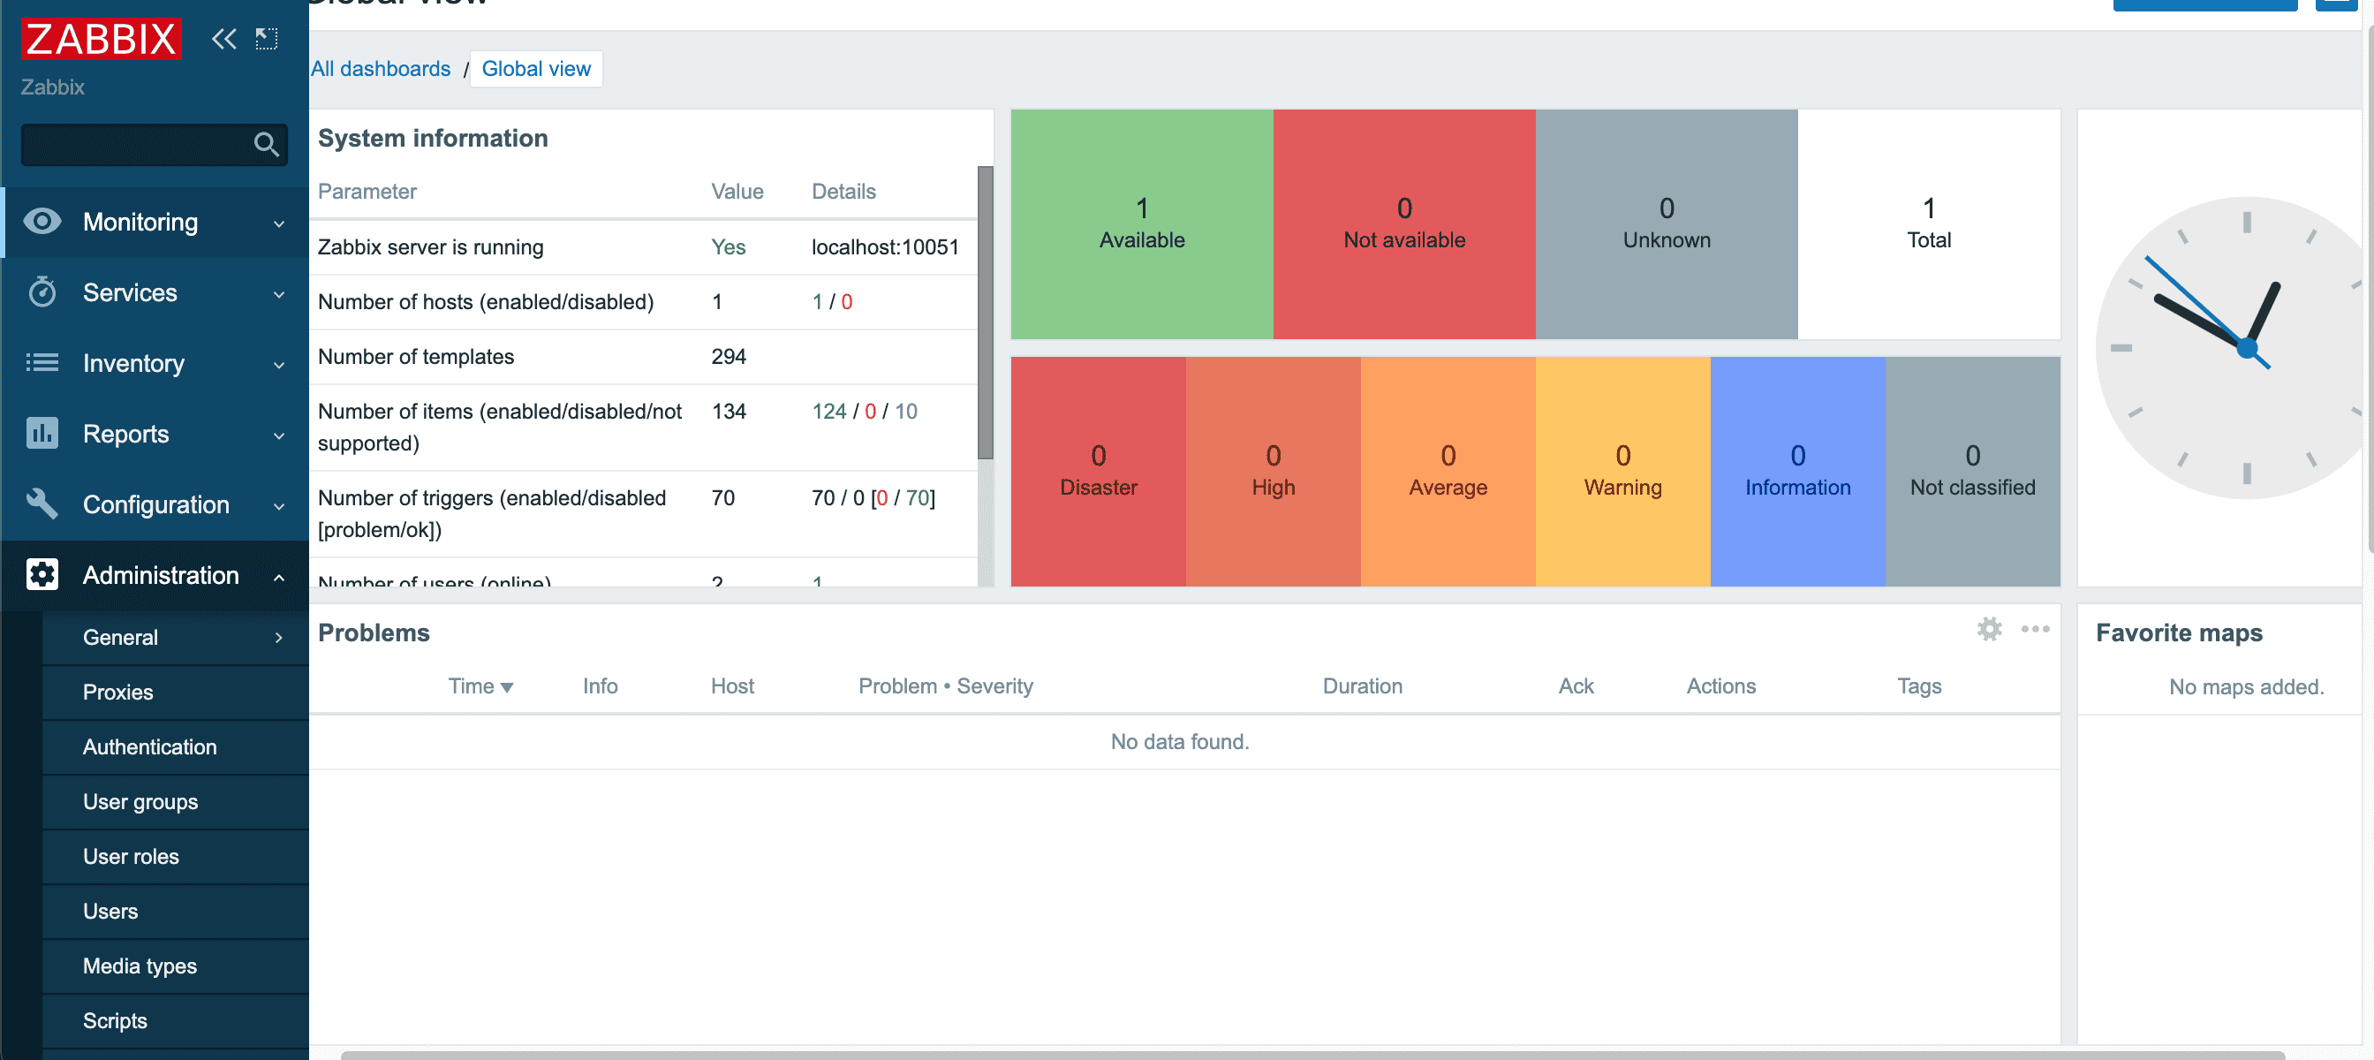Click the Problems widget settings gear icon
This screenshot has width=2374, height=1060.
point(1990,628)
